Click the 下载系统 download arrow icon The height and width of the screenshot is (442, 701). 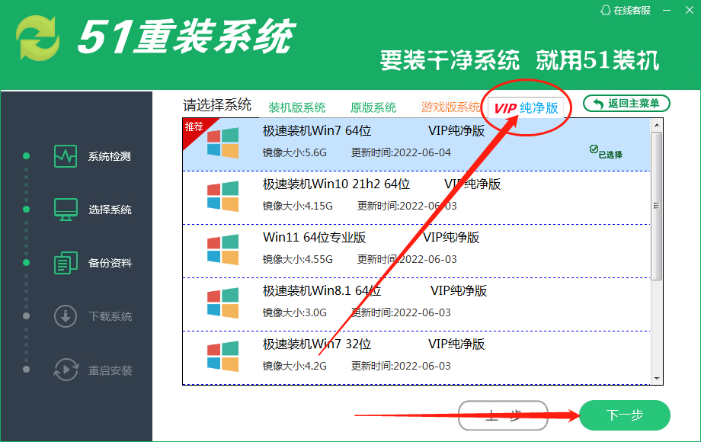66,316
